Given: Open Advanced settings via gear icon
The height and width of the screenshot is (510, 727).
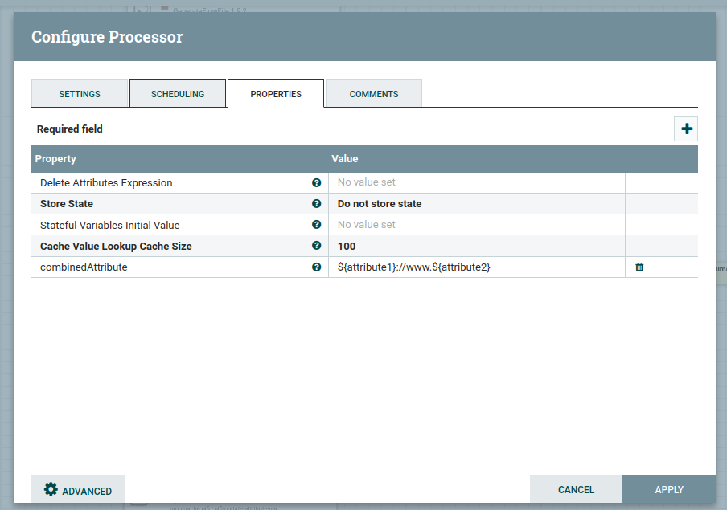Looking at the screenshot, I should [x=78, y=490].
